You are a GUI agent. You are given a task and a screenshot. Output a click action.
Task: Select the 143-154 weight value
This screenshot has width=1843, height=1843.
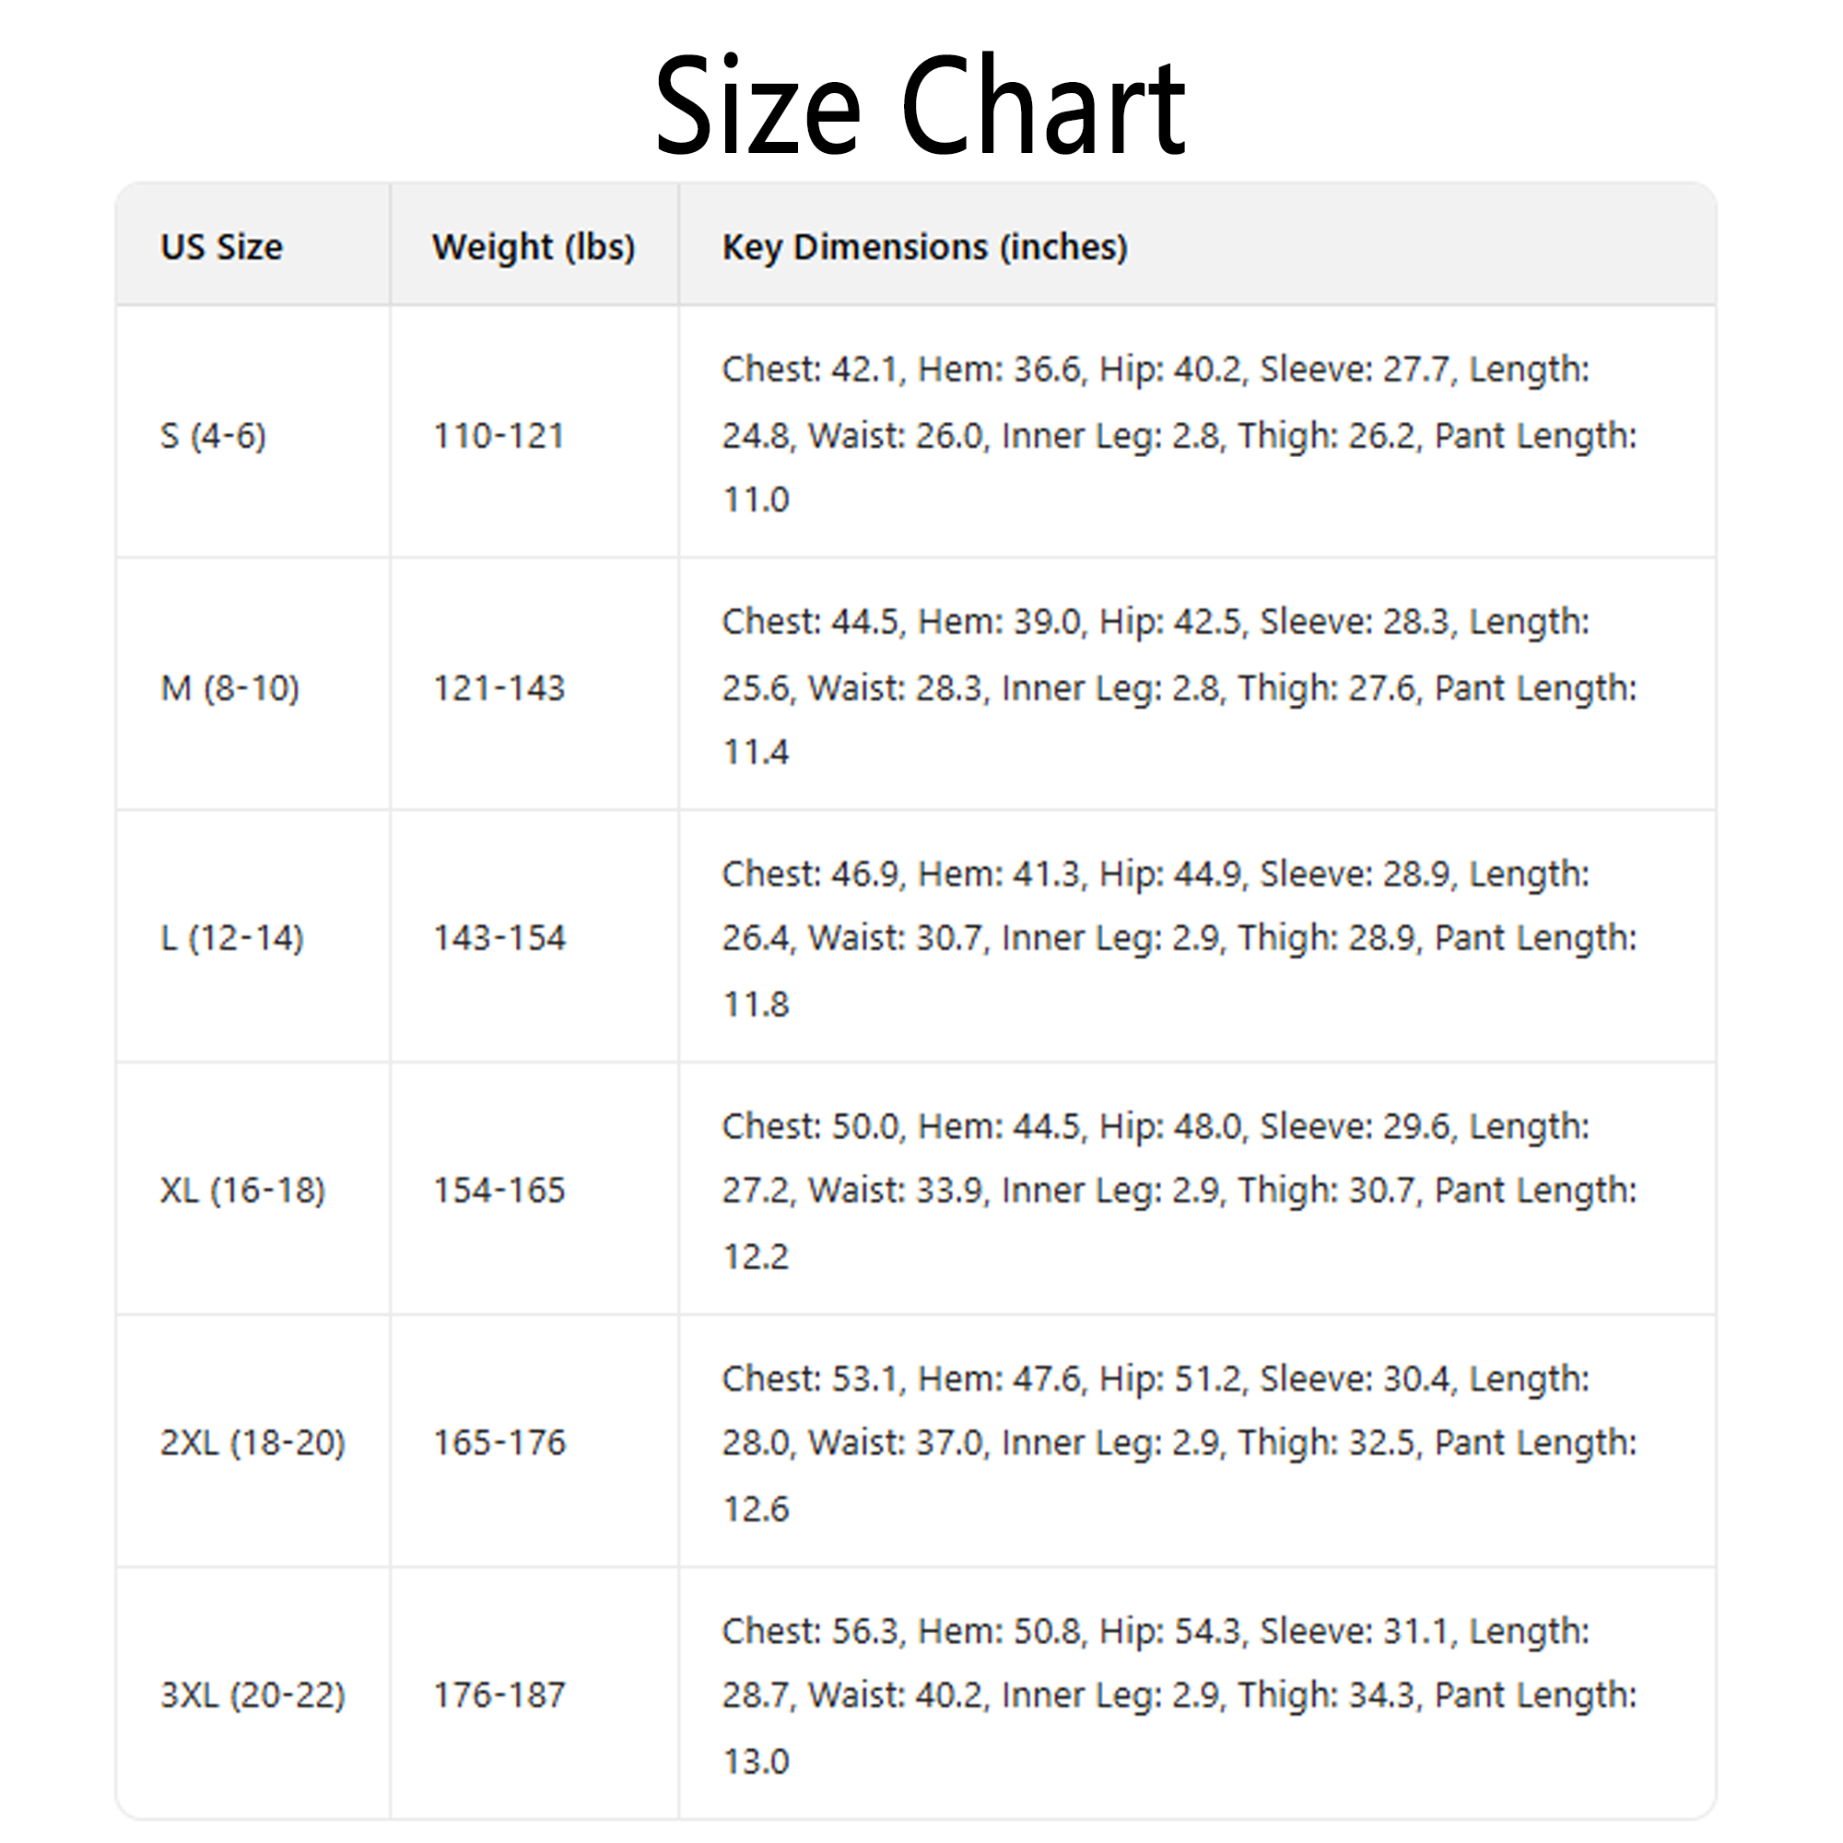pos(499,939)
